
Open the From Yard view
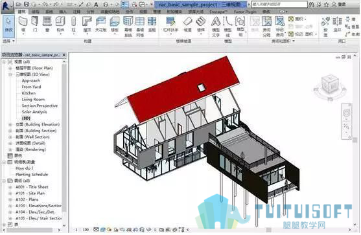coord(31,87)
